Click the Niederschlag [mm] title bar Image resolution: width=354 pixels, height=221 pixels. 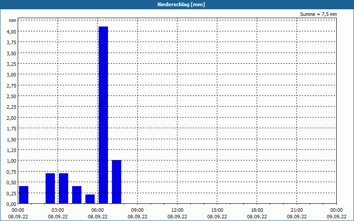177,4
